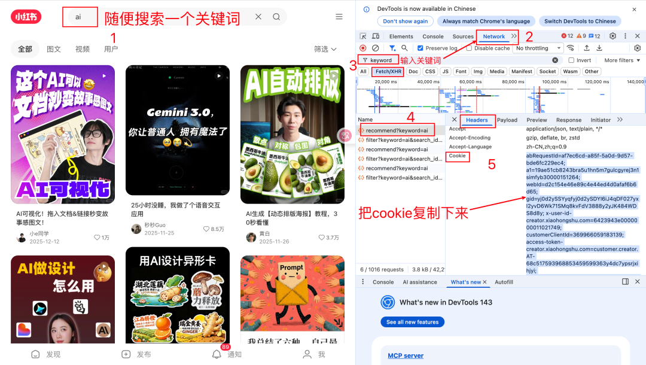Click the import HAR upload icon
Image resolution: width=646 pixels, height=365 pixels.
pyautogui.click(x=587, y=48)
